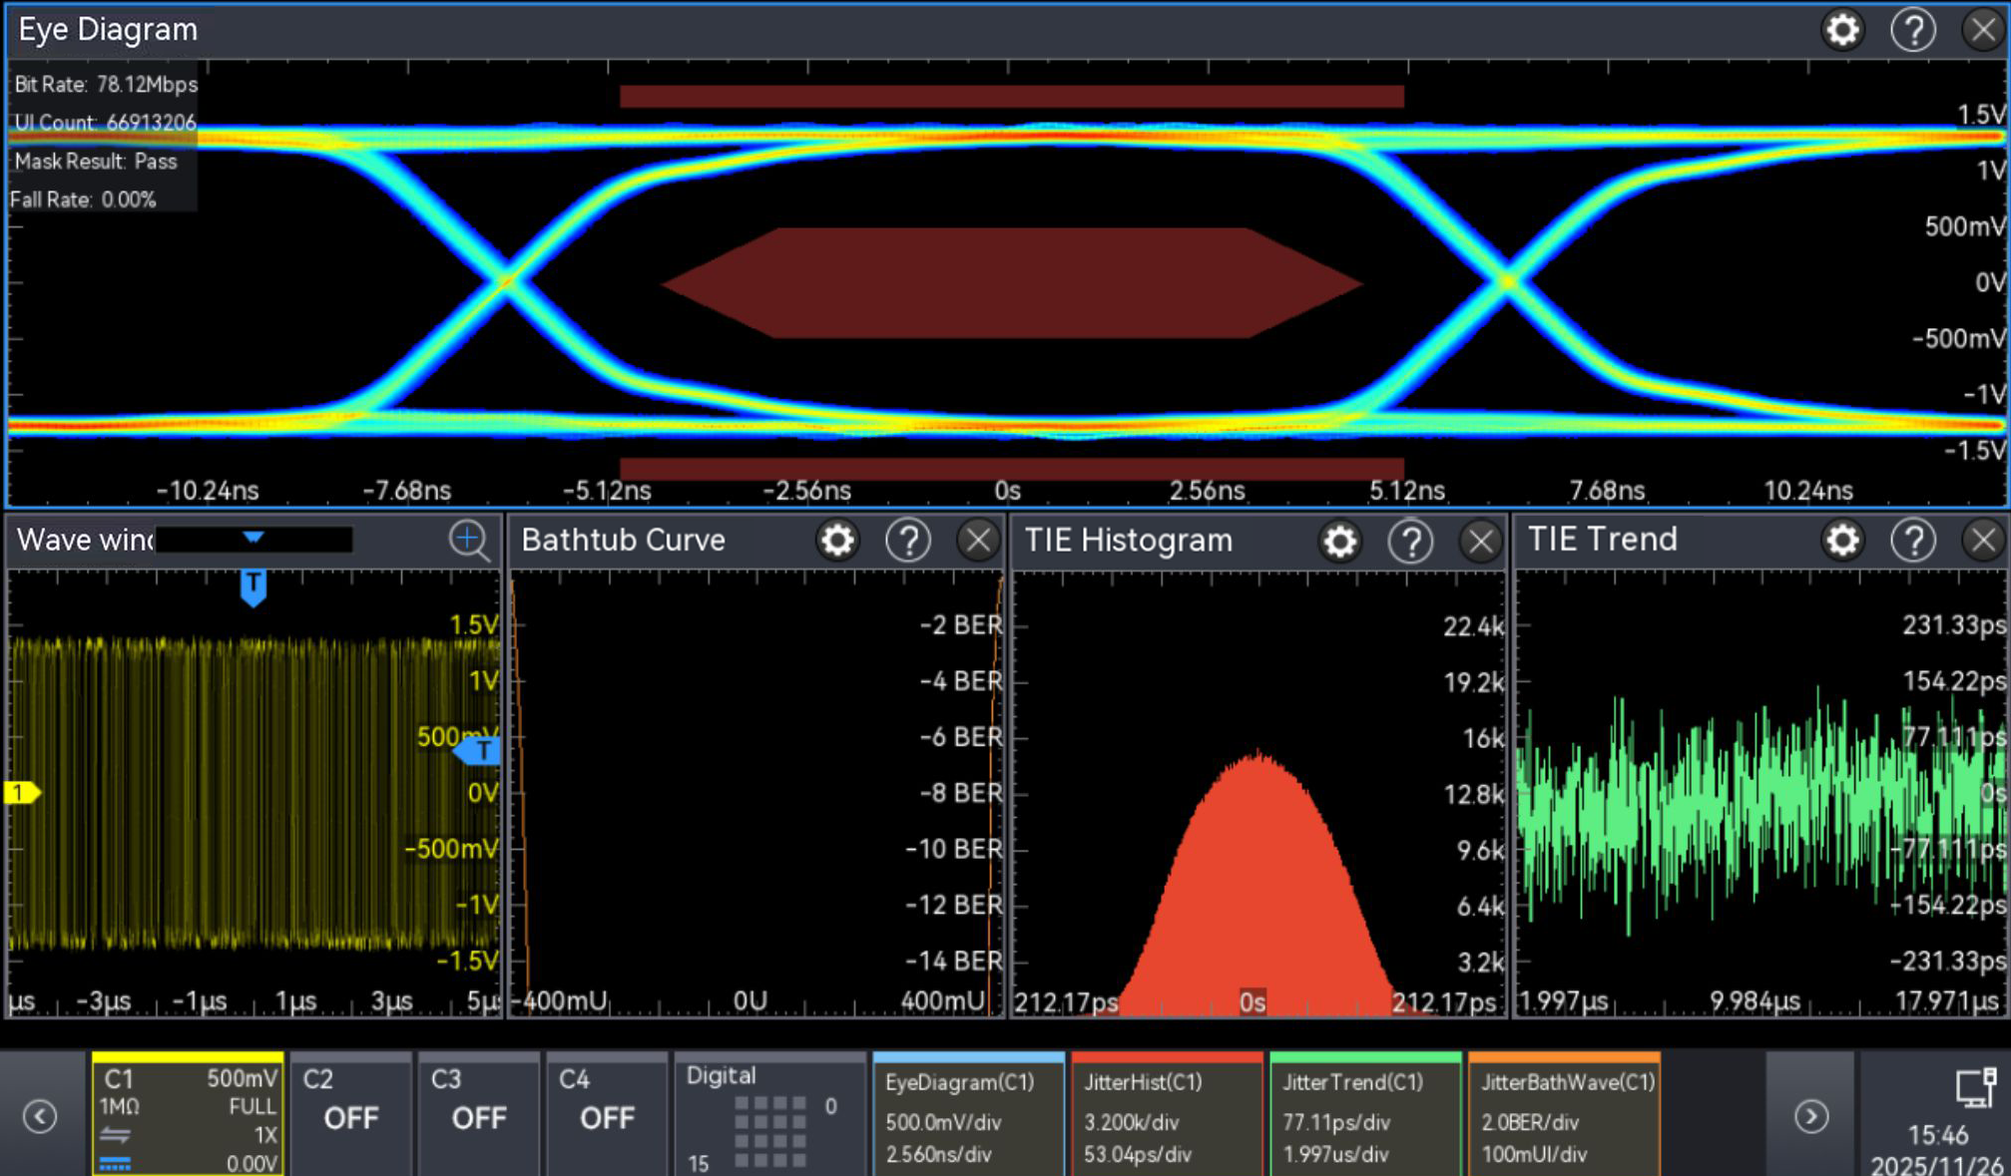This screenshot has width=2011, height=1176.
Task: Close the Eye Diagram window
Action: (1983, 30)
